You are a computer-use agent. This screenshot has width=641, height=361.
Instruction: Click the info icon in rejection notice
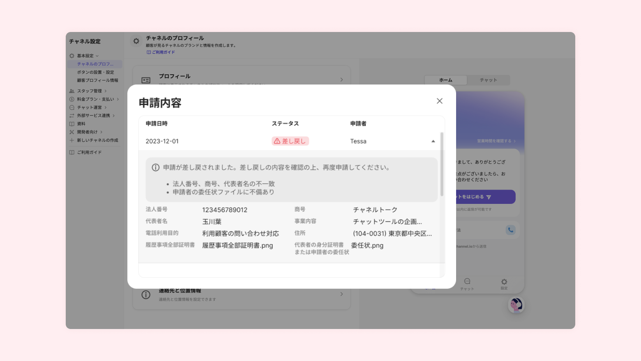pyautogui.click(x=156, y=167)
